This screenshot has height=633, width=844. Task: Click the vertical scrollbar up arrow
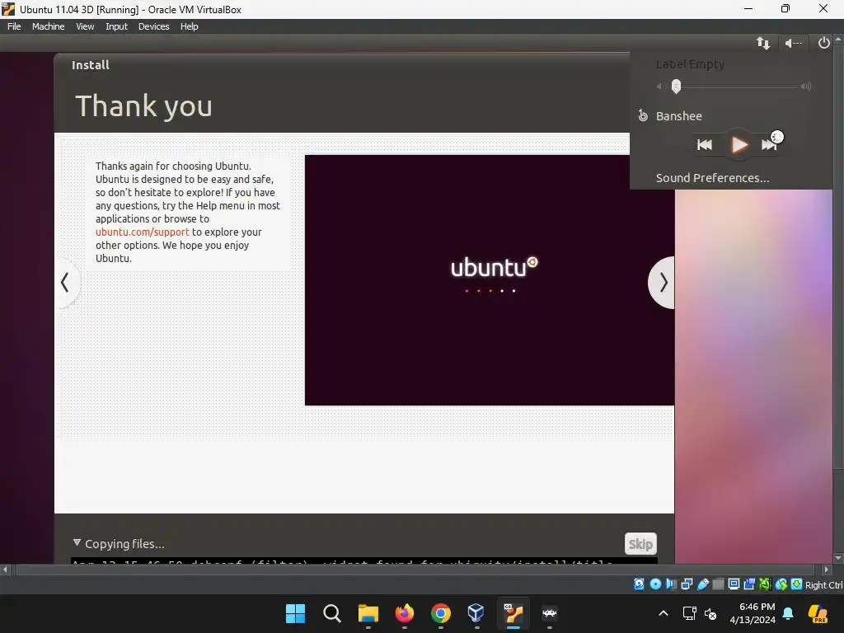coord(838,40)
